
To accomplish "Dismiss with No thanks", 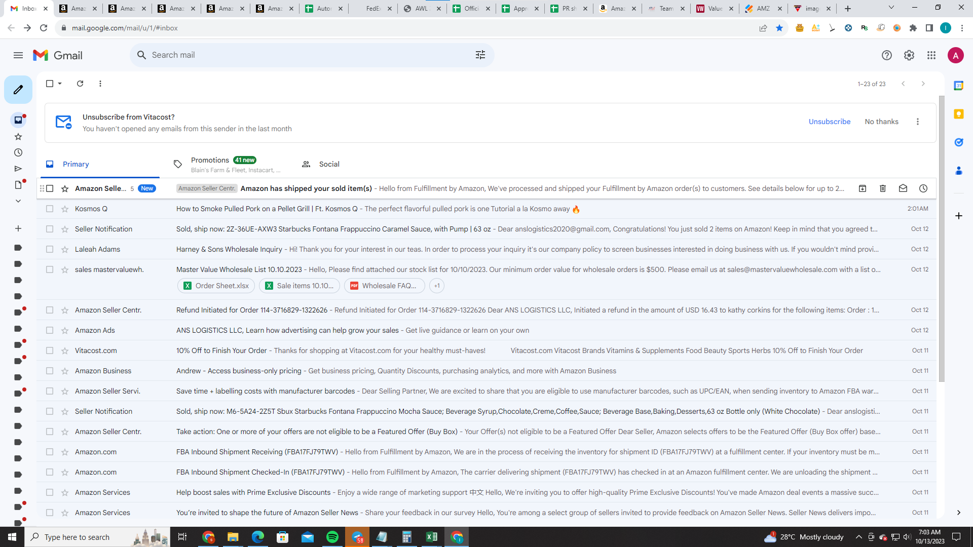I will tap(882, 122).
